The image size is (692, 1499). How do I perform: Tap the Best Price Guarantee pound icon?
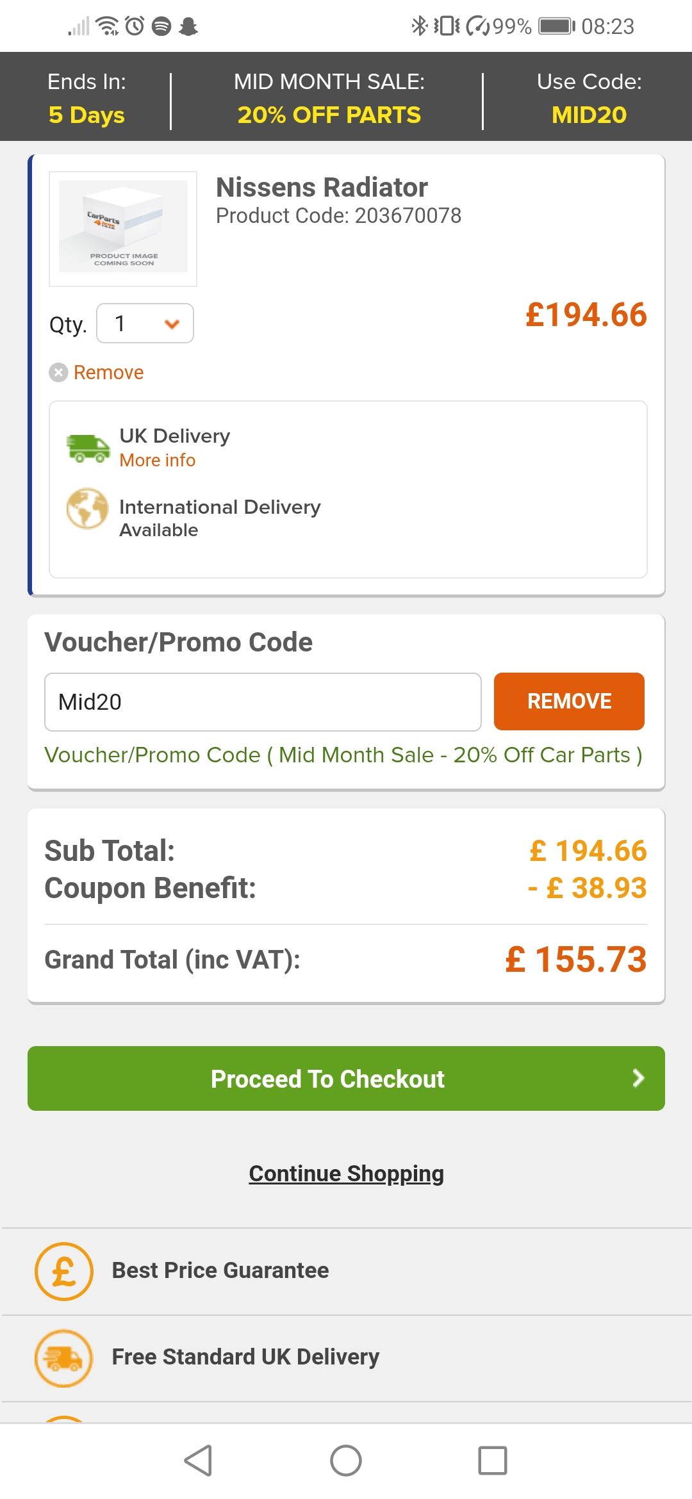[x=63, y=1271]
